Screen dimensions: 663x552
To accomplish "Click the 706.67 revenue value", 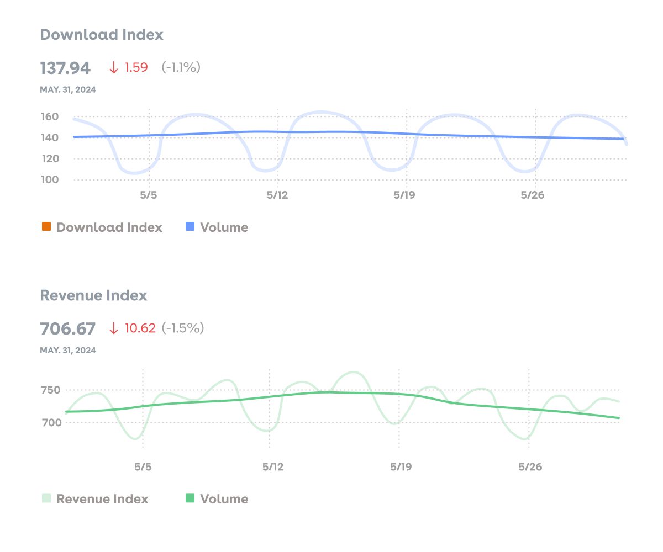I will click(x=67, y=328).
